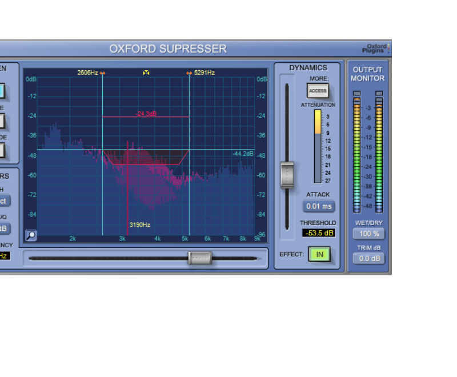Grab the 2606Hz lower band edge arrow handle

102,73
